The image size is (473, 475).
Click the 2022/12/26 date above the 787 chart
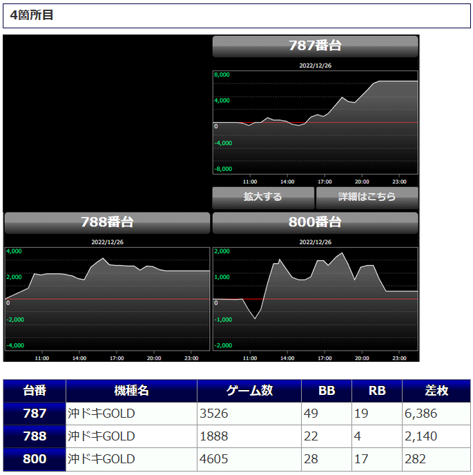point(315,66)
